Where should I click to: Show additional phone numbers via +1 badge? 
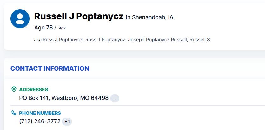tap(67, 122)
